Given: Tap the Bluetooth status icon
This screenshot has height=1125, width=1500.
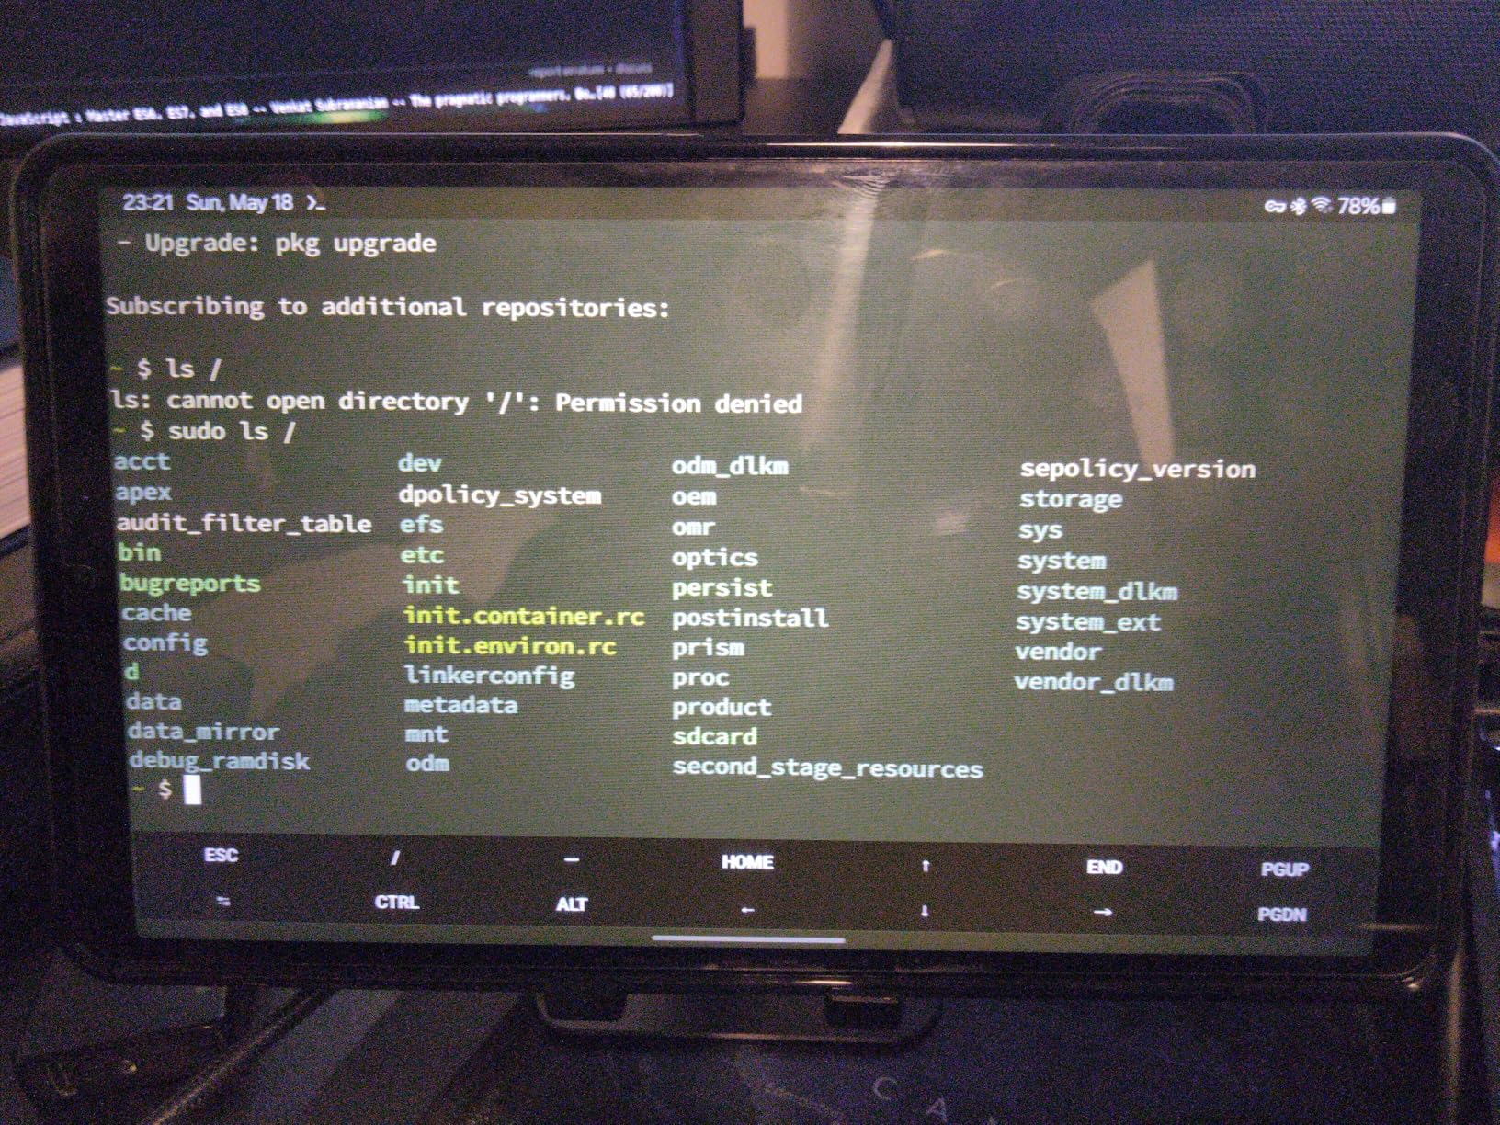Looking at the screenshot, I should point(1299,205).
